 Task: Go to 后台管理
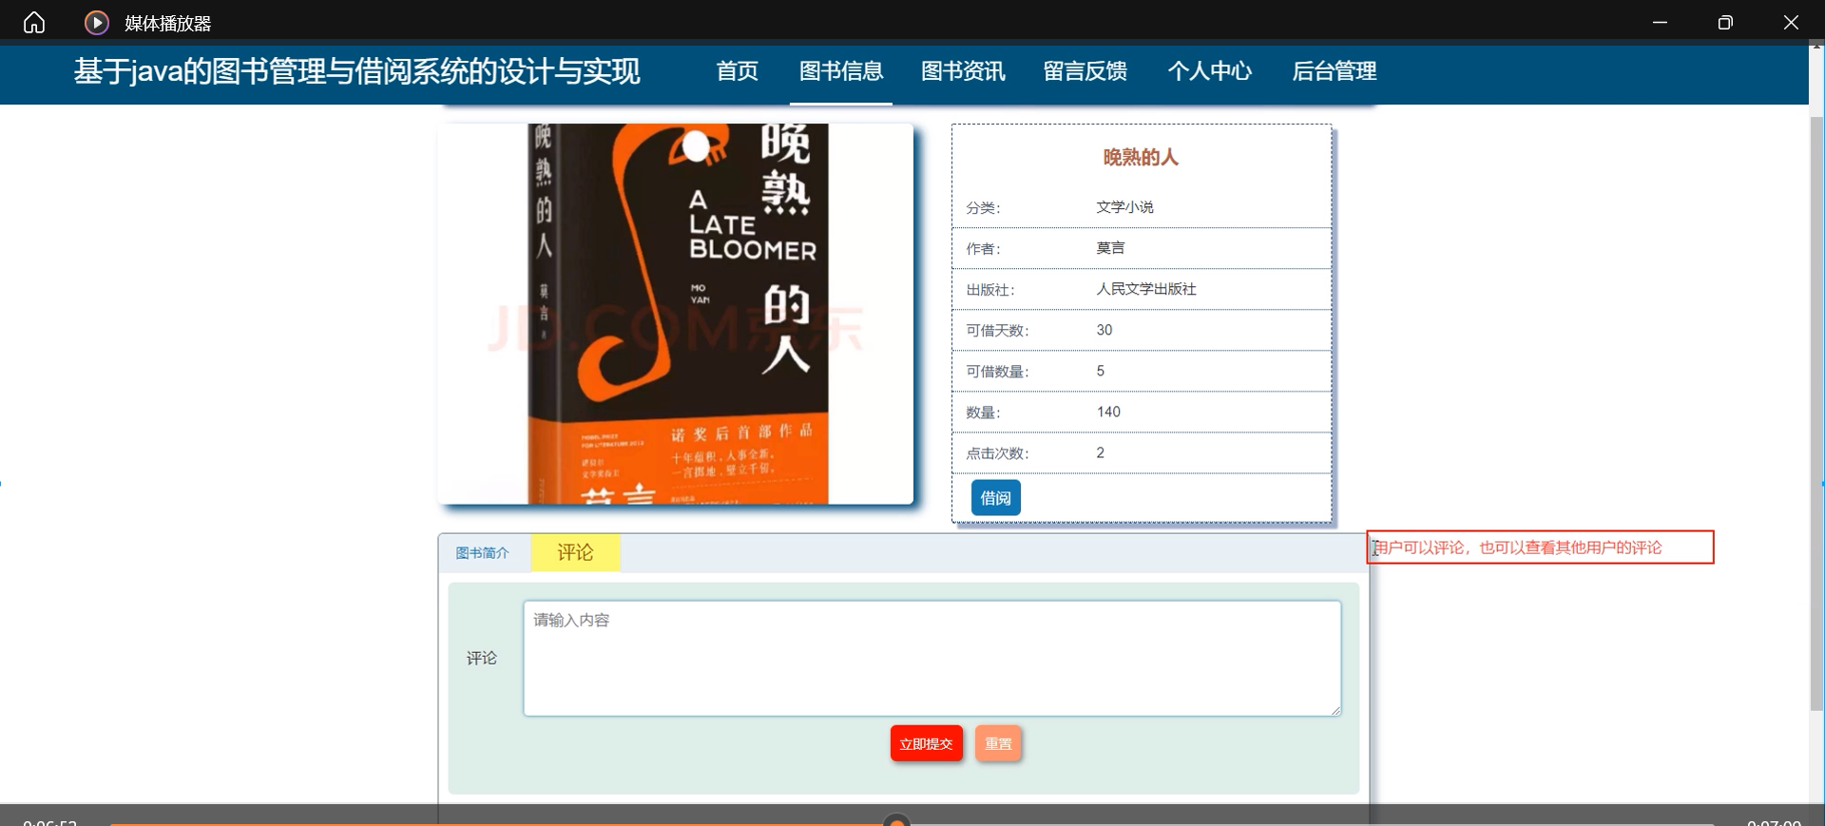[1335, 71]
